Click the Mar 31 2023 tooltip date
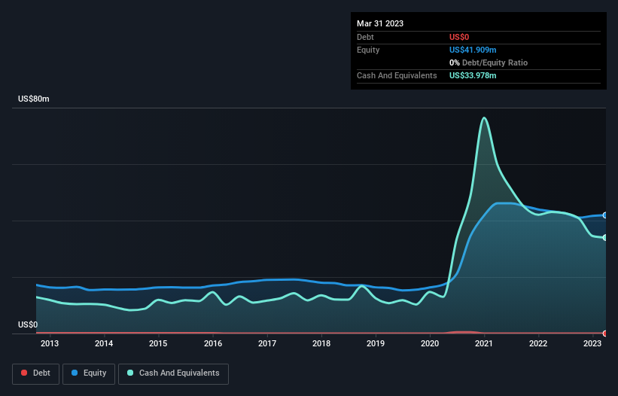Viewport: 618px width, 396px height. click(x=380, y=23)
